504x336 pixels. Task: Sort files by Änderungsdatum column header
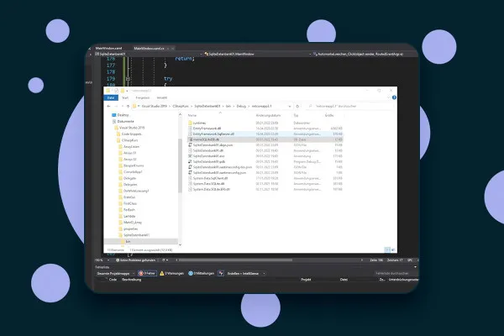click(x=268, y=115)
